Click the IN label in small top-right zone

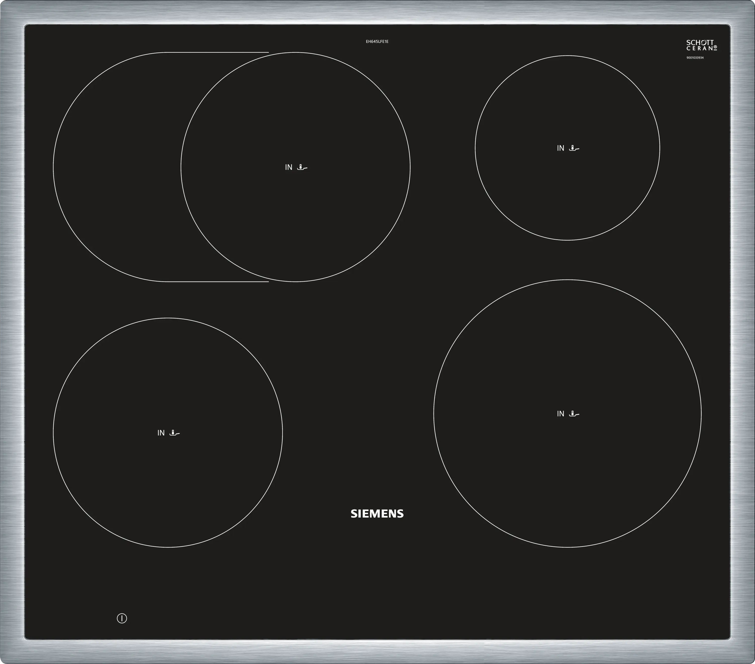coord(560,148)
